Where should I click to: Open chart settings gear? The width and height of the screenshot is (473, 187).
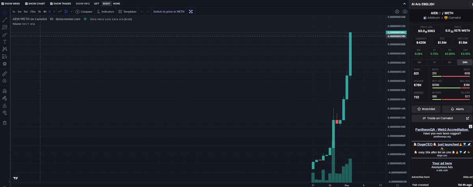(397, 12)
